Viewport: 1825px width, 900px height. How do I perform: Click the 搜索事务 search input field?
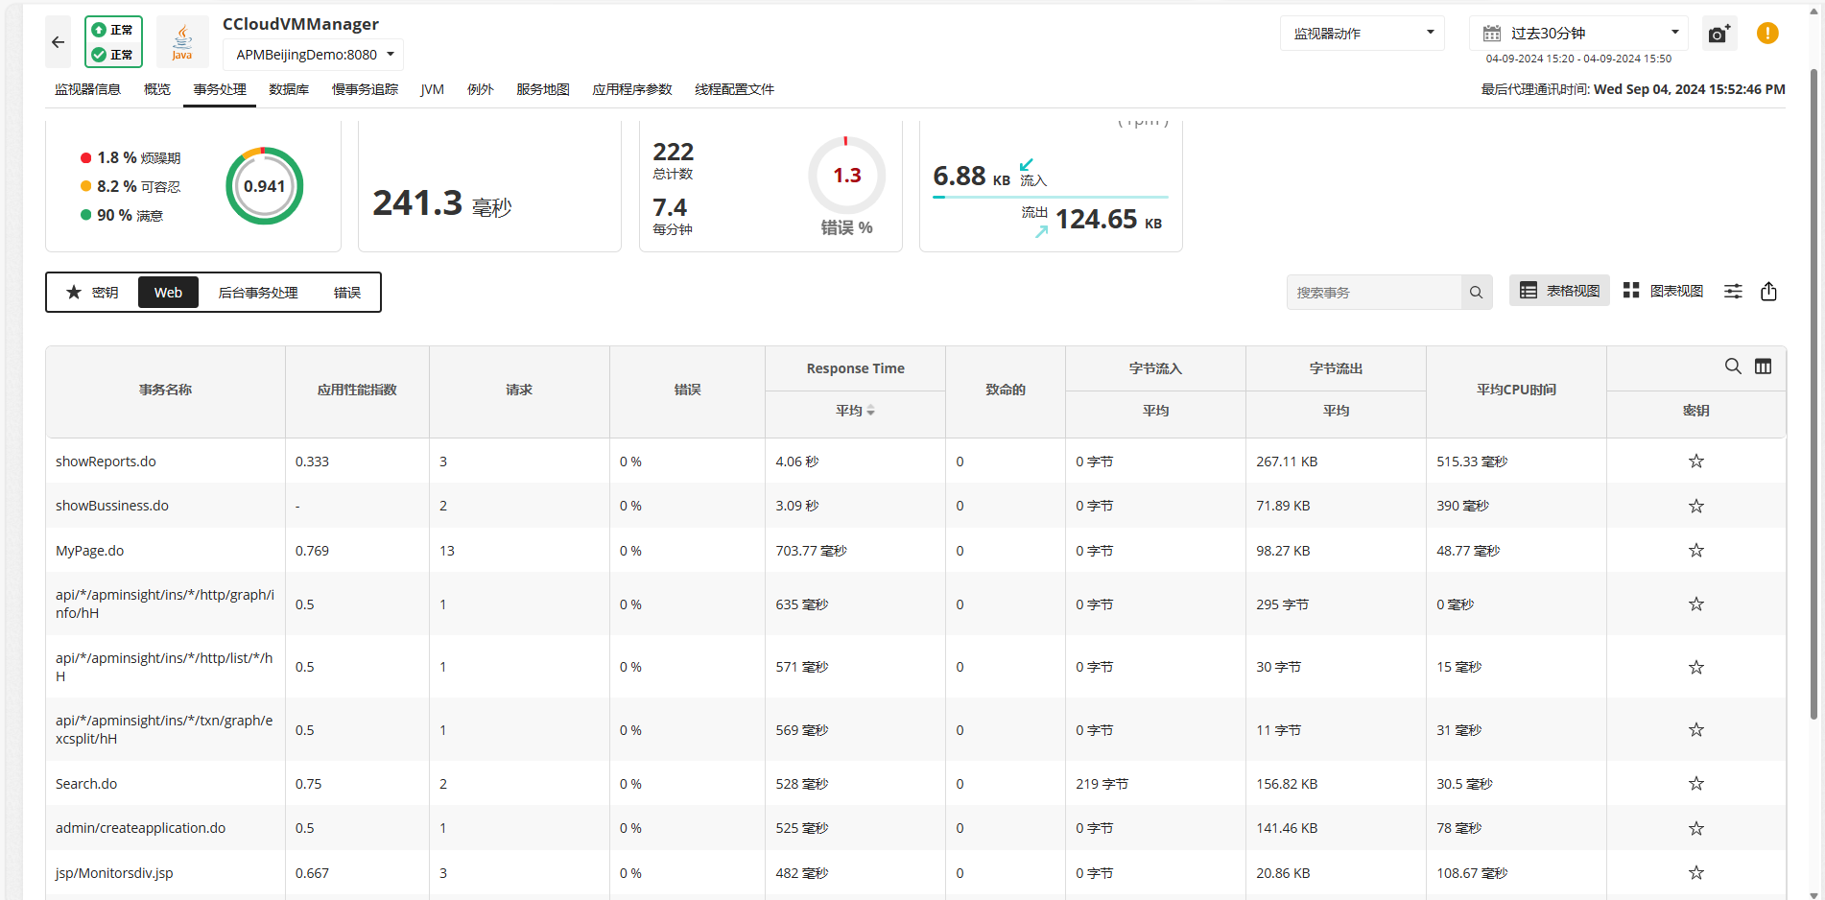point(1373,293)
